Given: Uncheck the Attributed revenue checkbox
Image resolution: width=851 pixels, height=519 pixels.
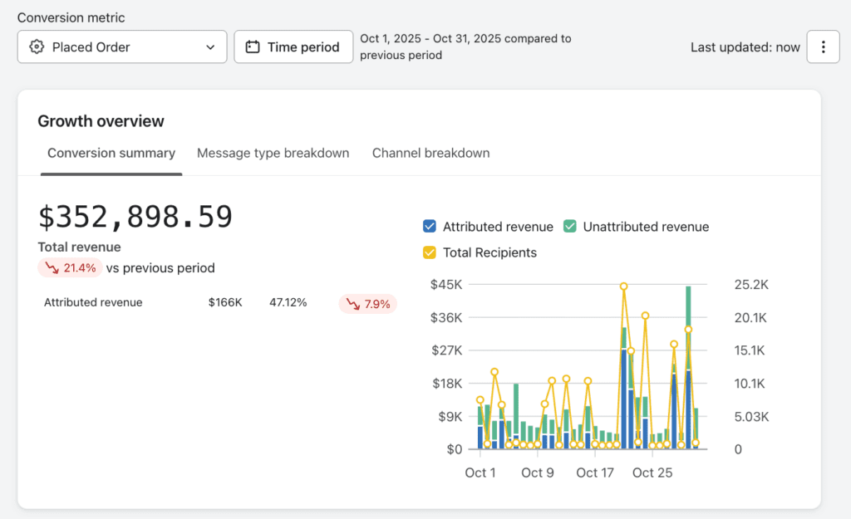Looking at the screenshot, I should 430,227.
